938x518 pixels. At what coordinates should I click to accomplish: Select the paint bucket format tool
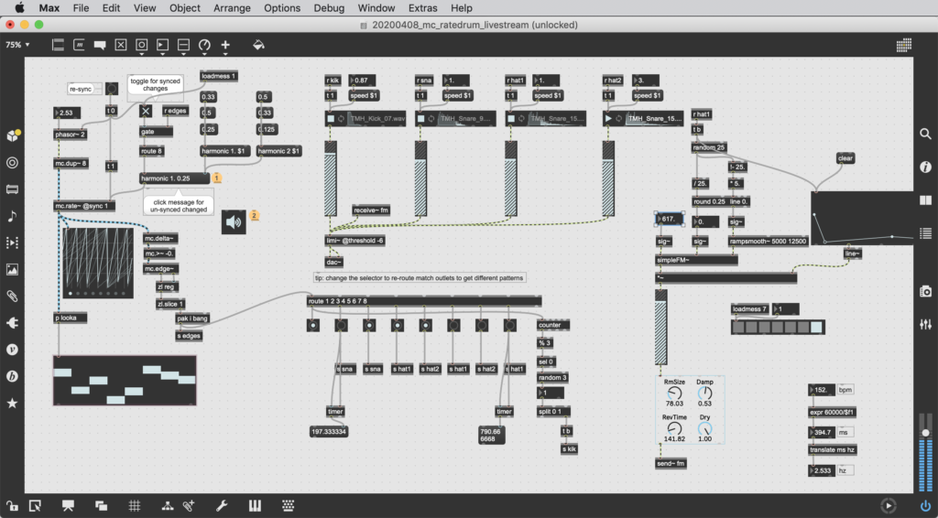(258, 45)
